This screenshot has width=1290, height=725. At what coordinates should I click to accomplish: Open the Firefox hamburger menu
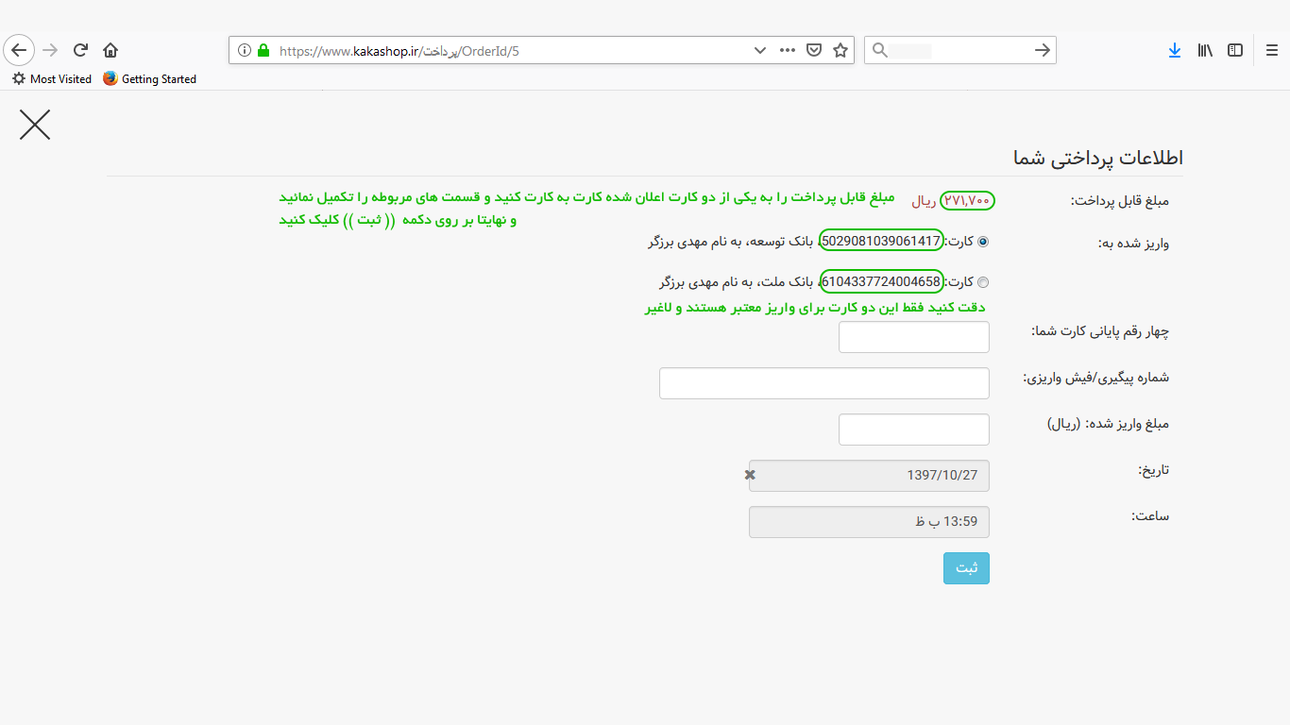1272,50
